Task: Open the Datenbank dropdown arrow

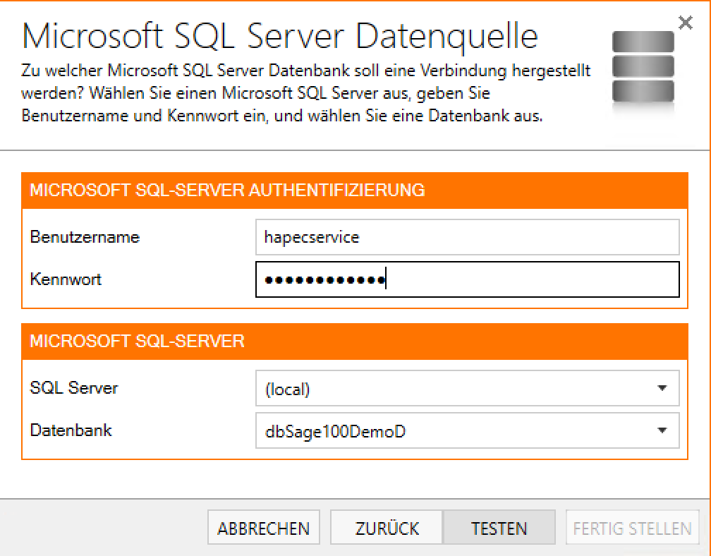Action: 662,430
